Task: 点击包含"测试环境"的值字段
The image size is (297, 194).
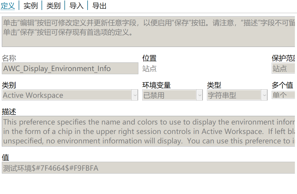Action: pos(50,168)
